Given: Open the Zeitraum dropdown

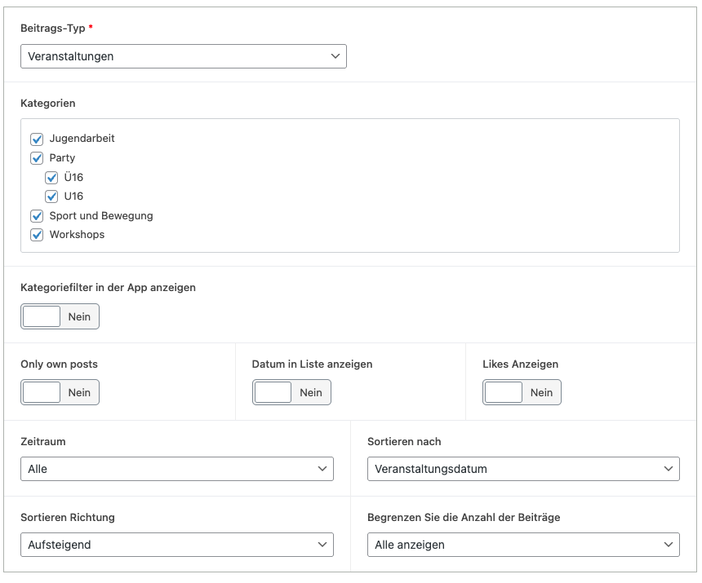Looking at the screenshot, I should click(x=177, y=469).
